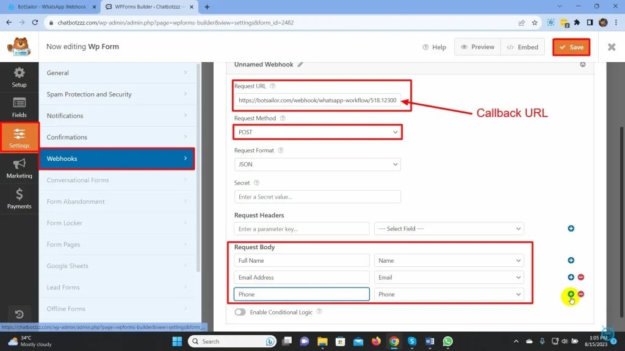Open the Fields panel in sidebar

19,107
